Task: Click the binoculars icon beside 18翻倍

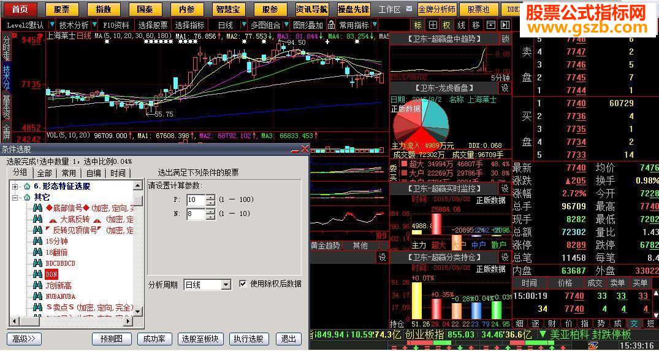Action: [x=38, y=253]
